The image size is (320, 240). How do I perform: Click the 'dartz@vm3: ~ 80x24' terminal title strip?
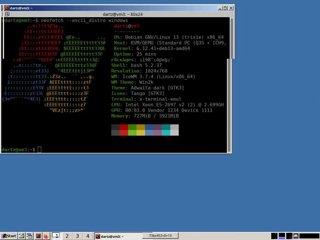122,14
